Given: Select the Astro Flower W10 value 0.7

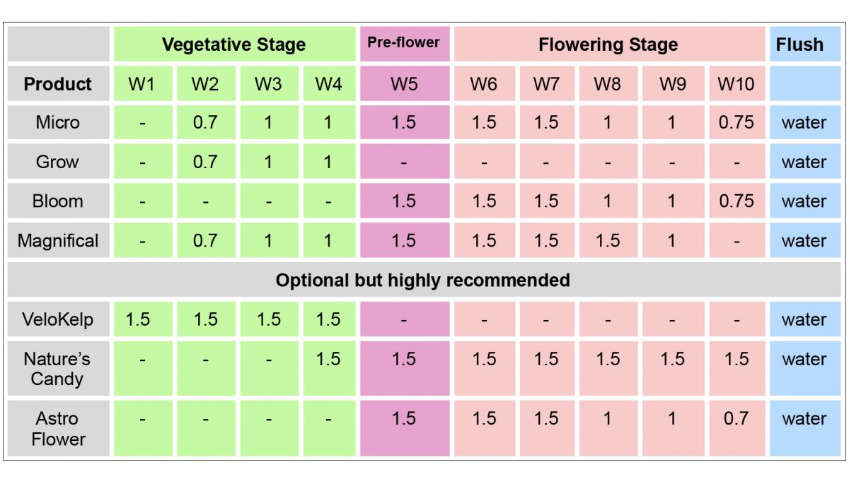Looking at the screenshot, I should (x=736, y=418).
